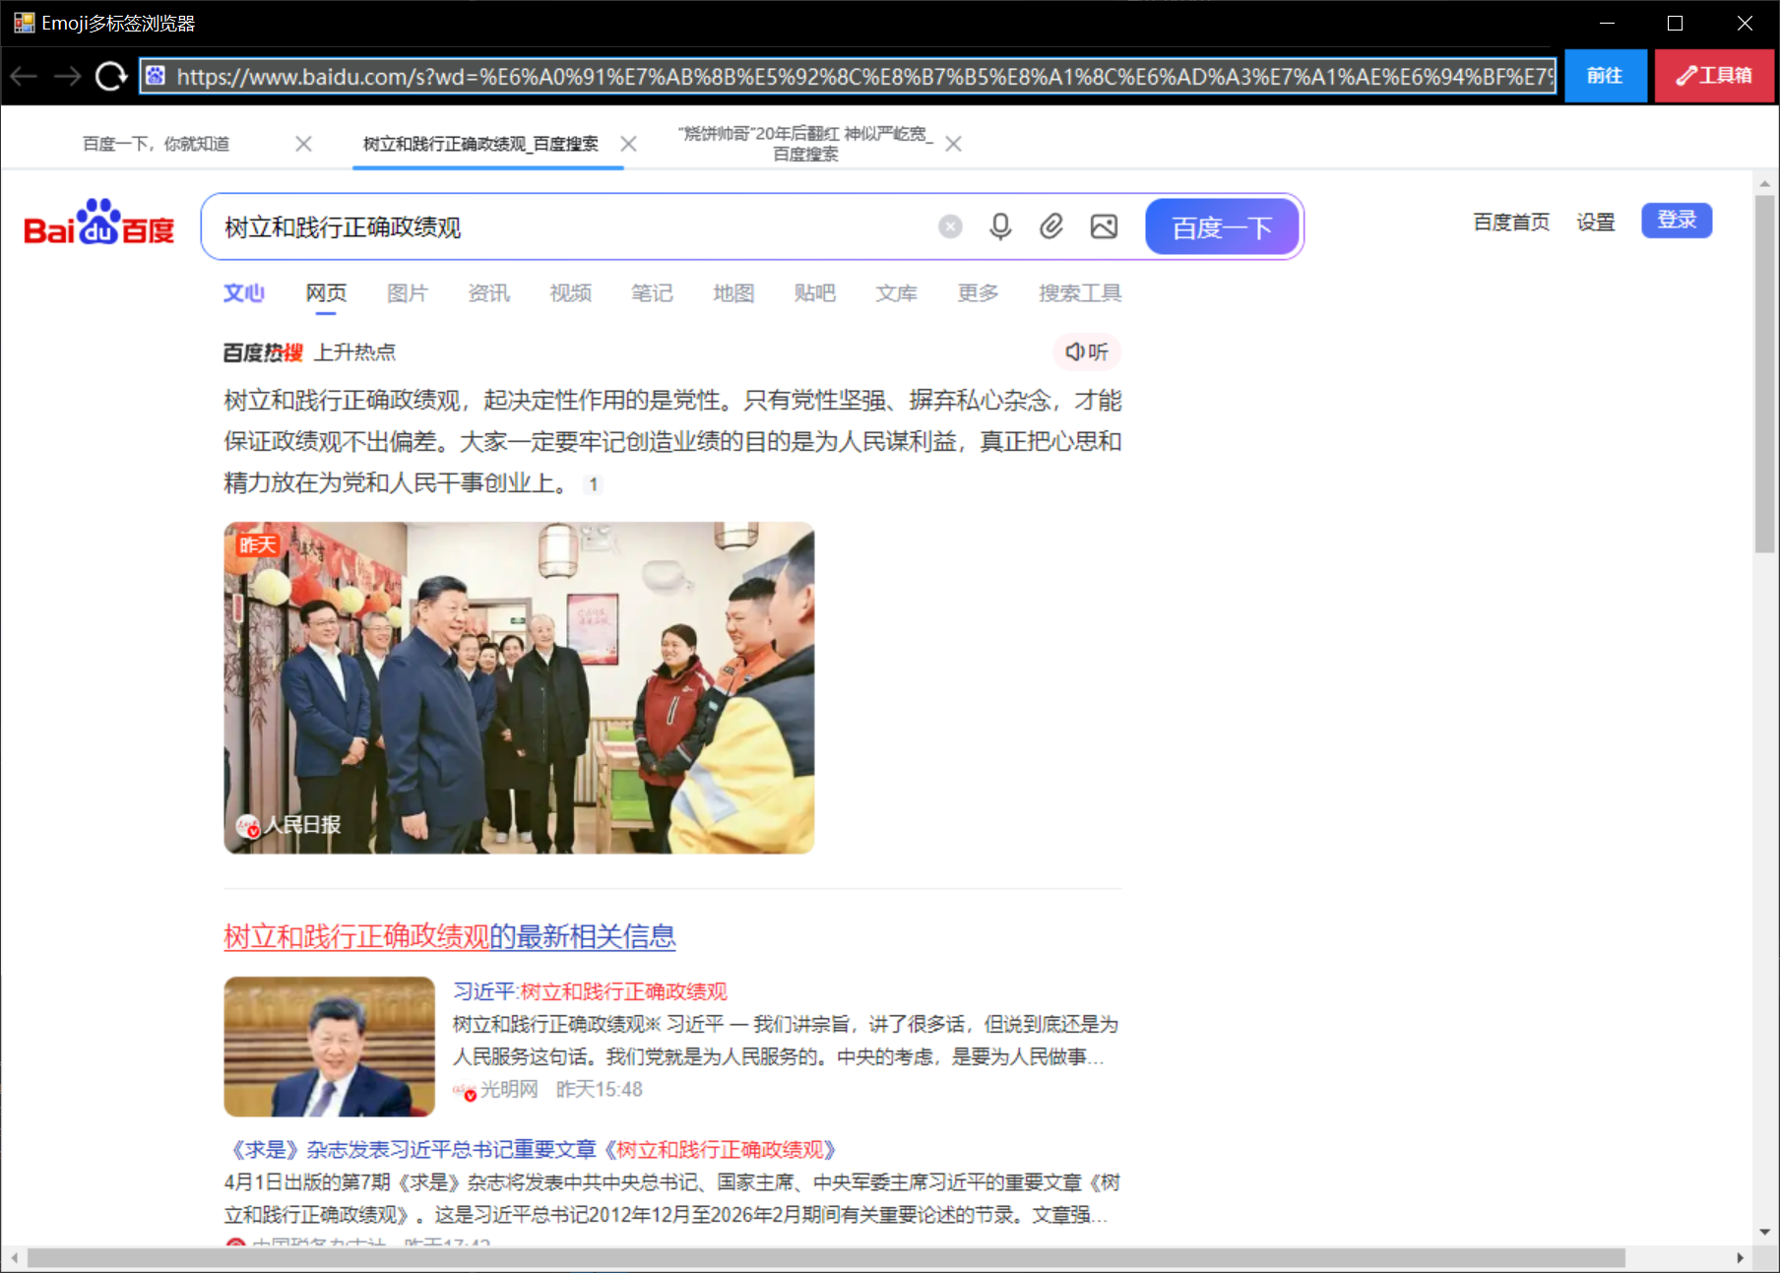This screenshot has width=1780, height=1273.
Task: Switch to the 百度一下，你就知道 browser tab
Action: (157, 144)
